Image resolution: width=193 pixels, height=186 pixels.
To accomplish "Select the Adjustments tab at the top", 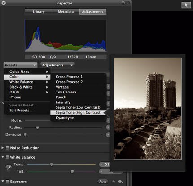I will pyautogui.click(x=93, y=12).
